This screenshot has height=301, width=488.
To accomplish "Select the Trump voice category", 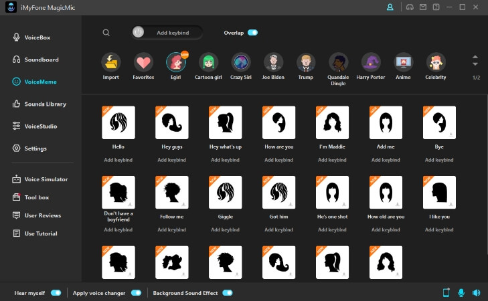I will (x=306, y=62).
